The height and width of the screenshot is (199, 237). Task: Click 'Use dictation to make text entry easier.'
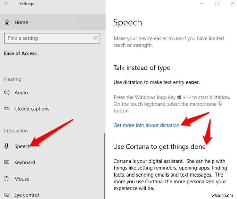coord(156,82)
